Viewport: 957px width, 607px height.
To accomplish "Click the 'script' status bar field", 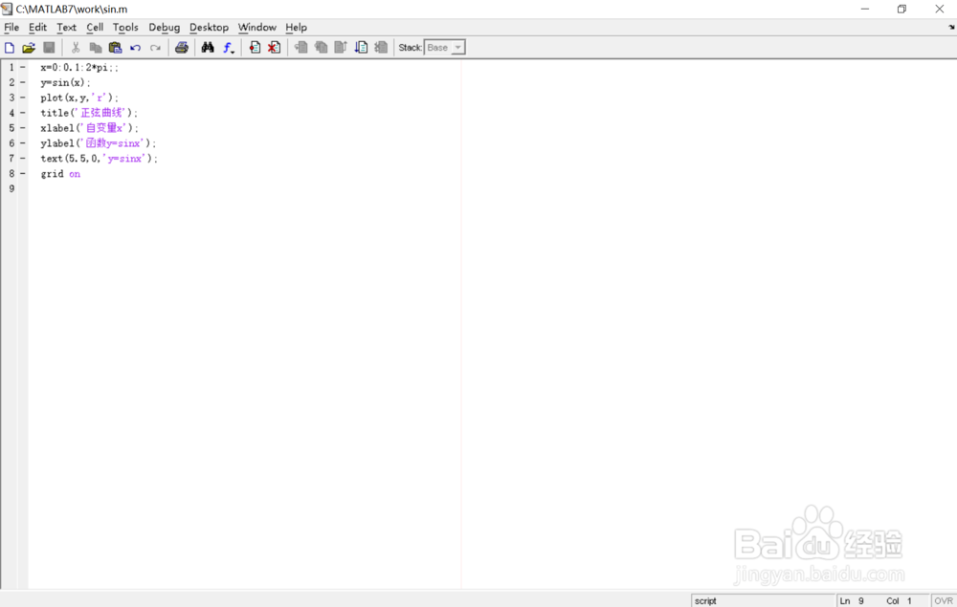I will pos(763,601).
